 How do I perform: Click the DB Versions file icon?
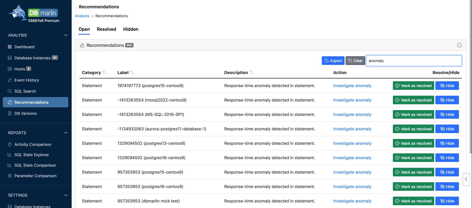[10, 113]
